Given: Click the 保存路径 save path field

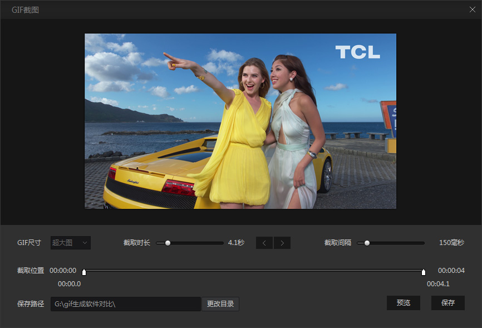Looking at the screenshot, I should coord(125,303).
